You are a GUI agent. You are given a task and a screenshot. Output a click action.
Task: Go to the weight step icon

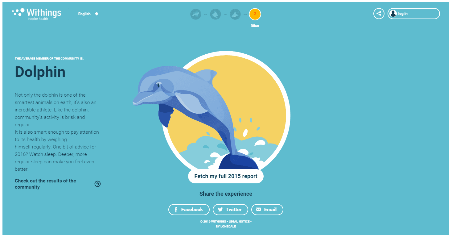tap(216, 14)
